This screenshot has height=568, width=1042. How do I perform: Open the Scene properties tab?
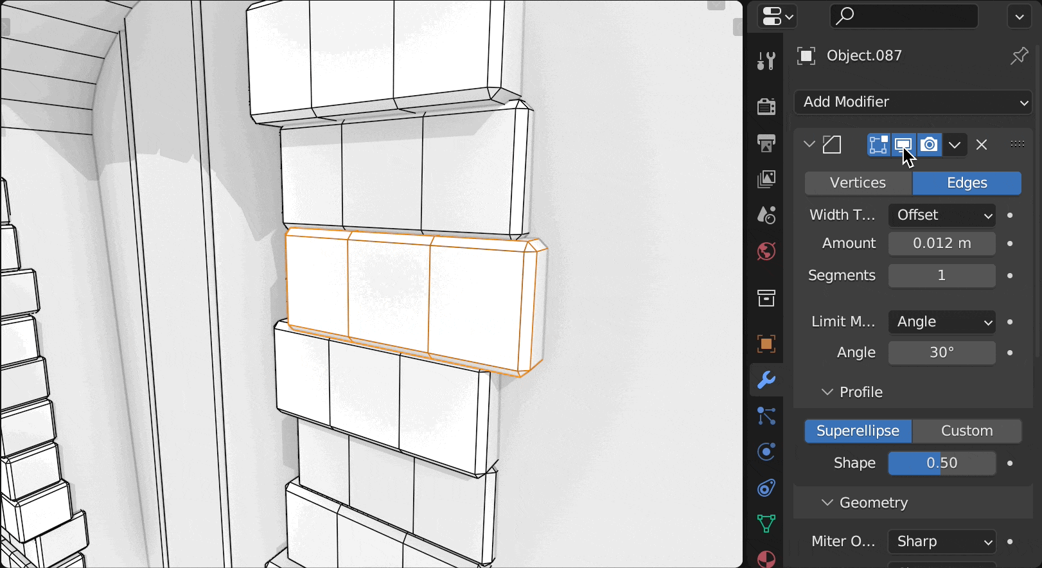766,215
